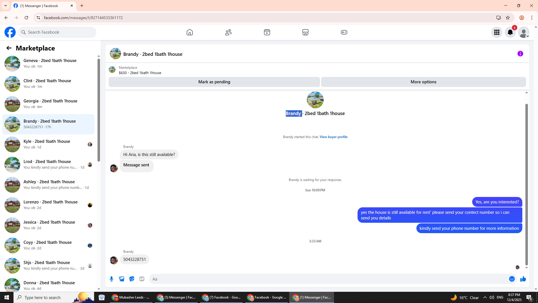Open View buyer profile link
This screenshot has height=303, width=538.
point(333,137)
